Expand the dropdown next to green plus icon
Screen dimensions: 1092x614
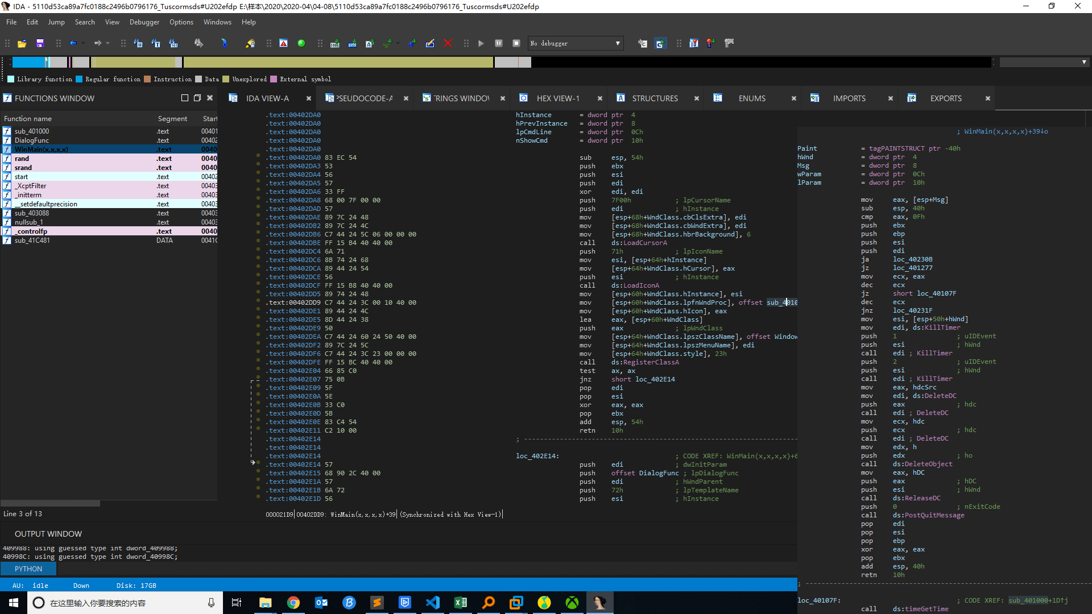click(398, 43)
